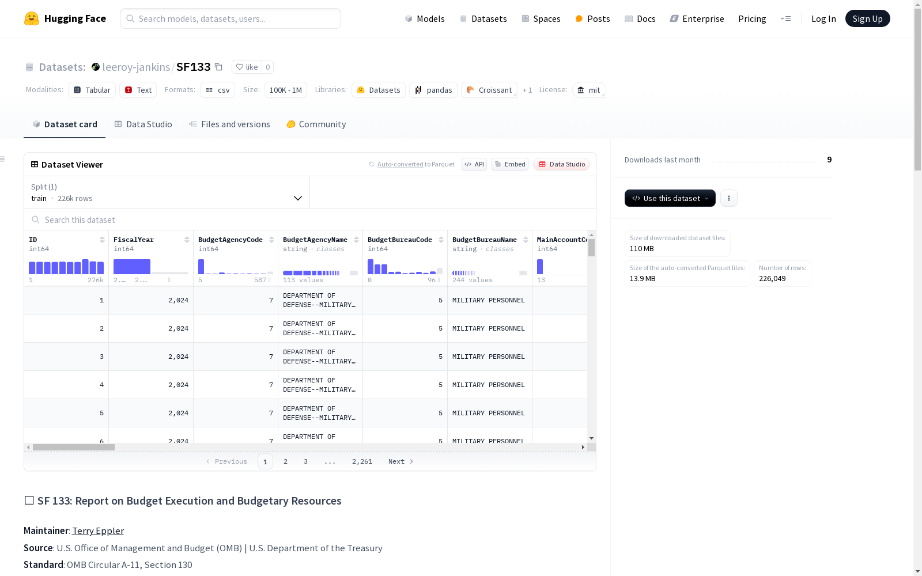Click the pandas library tag
This screenshot has width=922, height=576.
pos(433,90)
